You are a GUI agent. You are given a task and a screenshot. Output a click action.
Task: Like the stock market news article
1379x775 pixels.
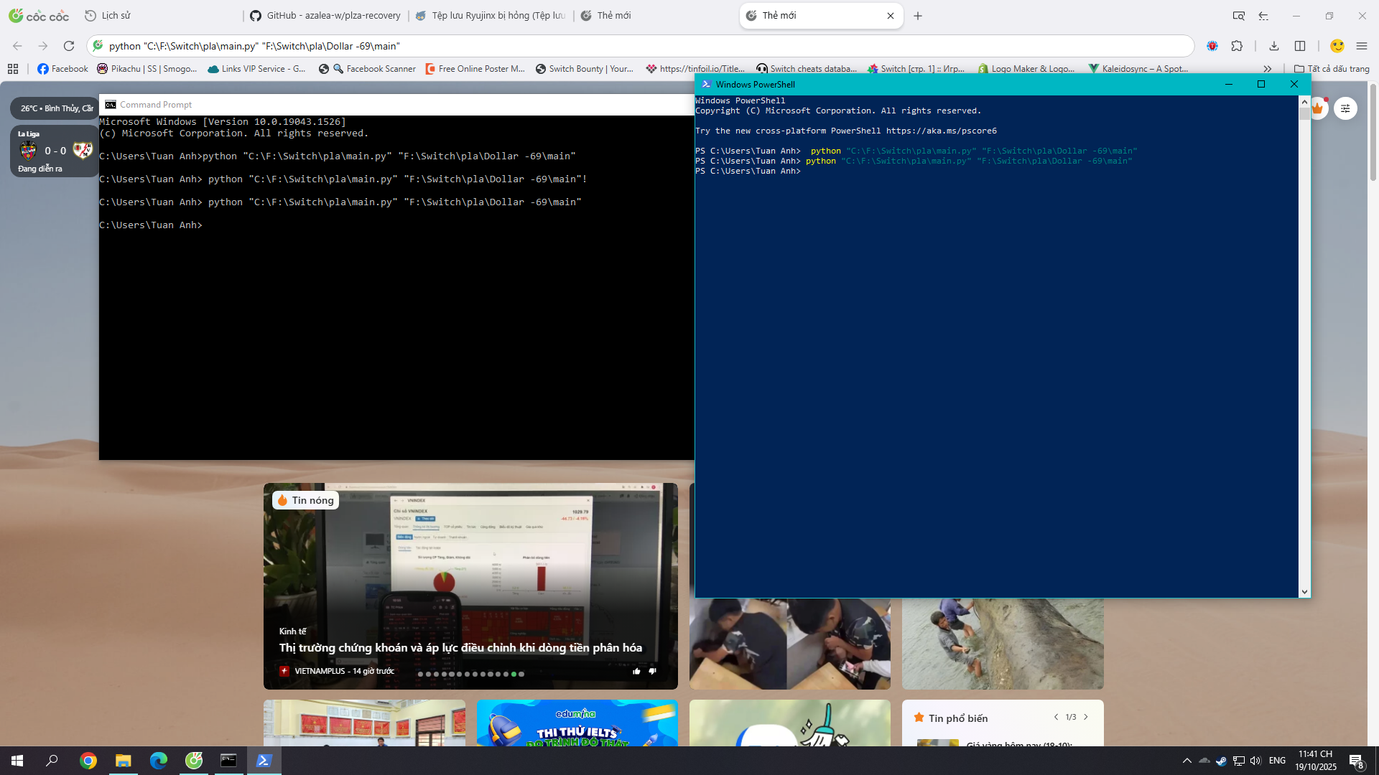tap(636, 672)
